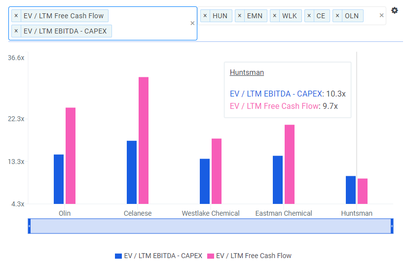Click the Celanese axis label

click(138, 213)
